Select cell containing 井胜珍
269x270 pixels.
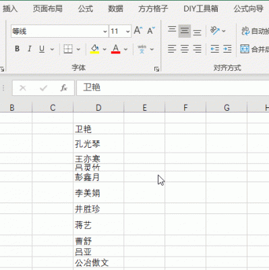98,209
